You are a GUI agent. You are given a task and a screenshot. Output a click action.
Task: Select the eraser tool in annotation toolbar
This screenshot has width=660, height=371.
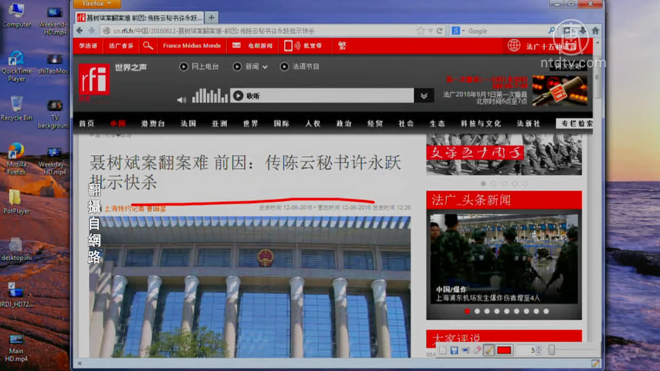point(477,350)
